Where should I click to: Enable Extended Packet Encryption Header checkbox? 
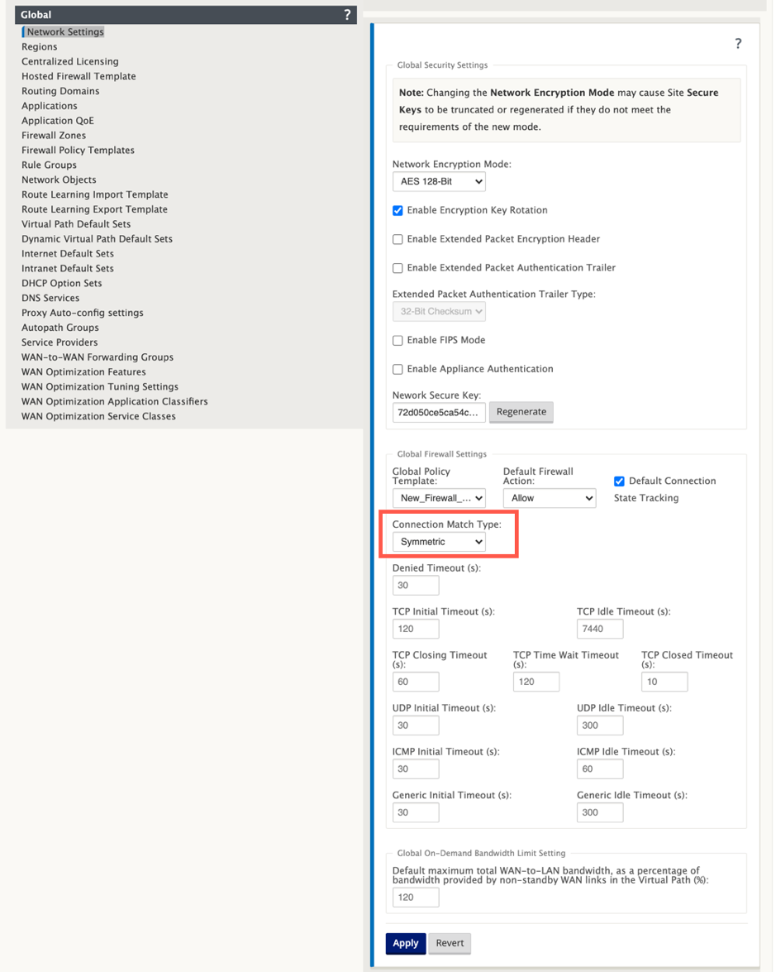coord(398,239)
